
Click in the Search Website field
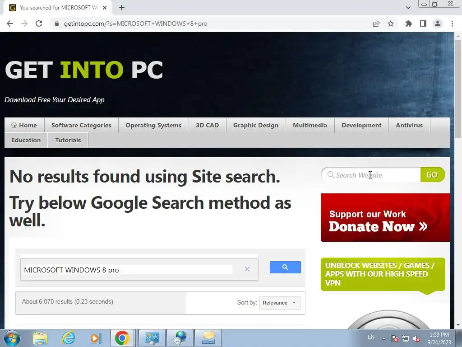pyautogui.click(x=371, y=175)
